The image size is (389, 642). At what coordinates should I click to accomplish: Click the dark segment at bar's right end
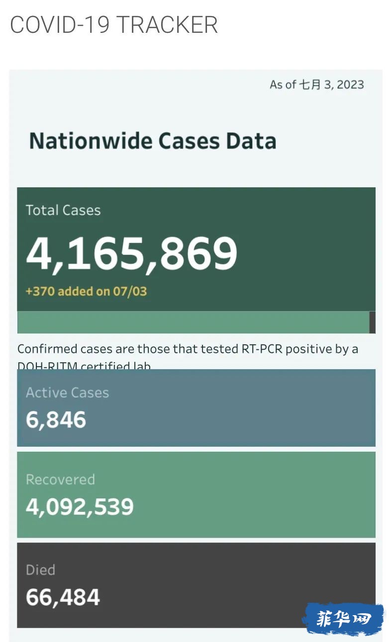pos(373,322)
